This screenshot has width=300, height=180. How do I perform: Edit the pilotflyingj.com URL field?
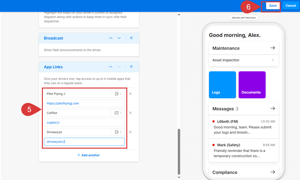click(84, 103)
